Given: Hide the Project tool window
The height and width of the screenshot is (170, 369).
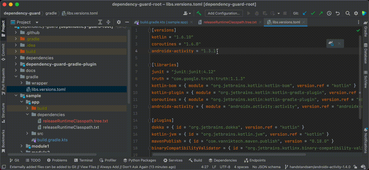Looking at the screenshot, I should pyautogui.click(x=127, y=22).
